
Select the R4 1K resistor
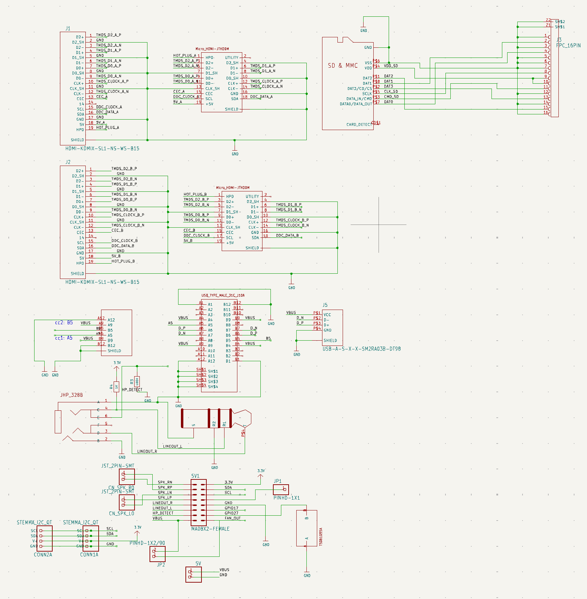pyautogui.click(x=116, y=386)
